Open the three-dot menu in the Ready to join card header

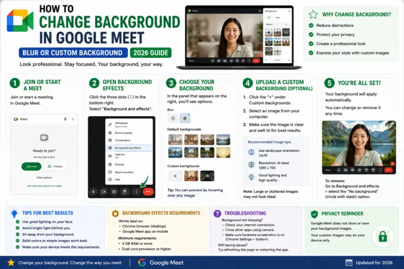click(x=73, y=119)
